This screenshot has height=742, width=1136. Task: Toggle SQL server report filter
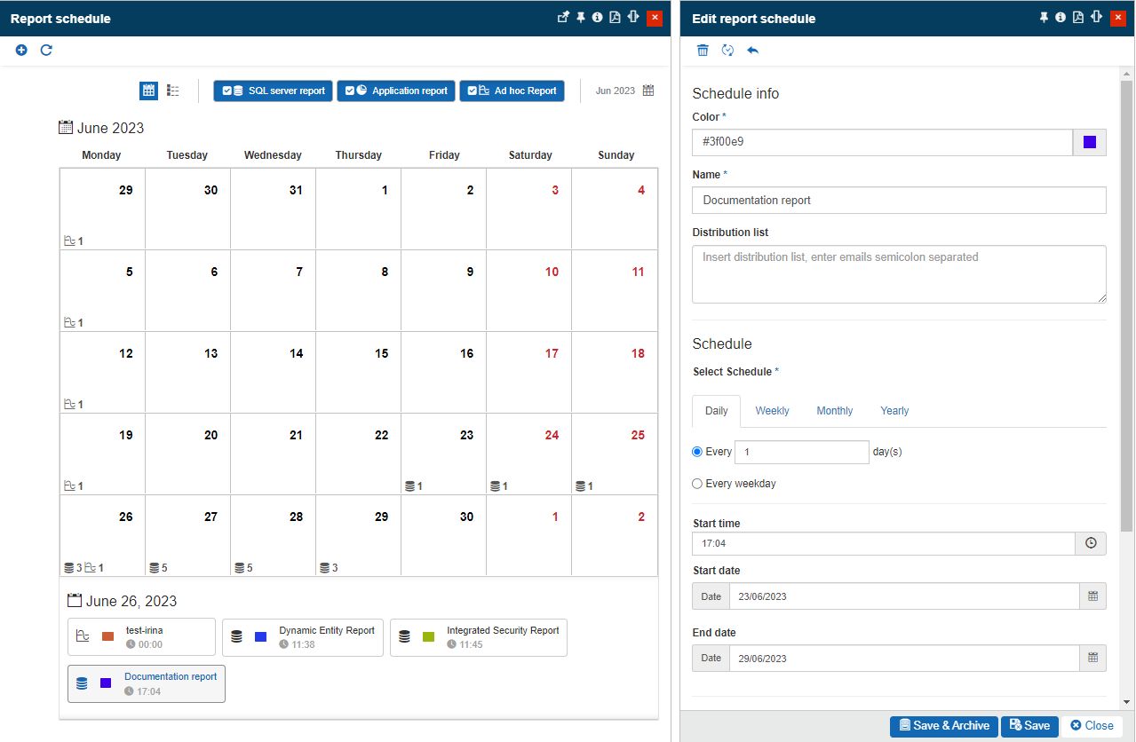click(274, 91)
